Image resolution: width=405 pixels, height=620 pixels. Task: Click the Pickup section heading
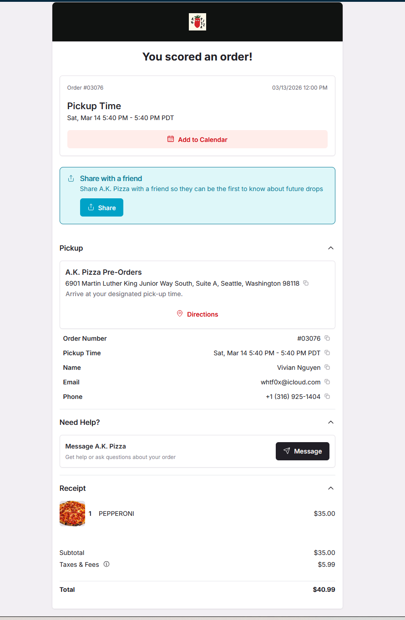coord(71,248)
